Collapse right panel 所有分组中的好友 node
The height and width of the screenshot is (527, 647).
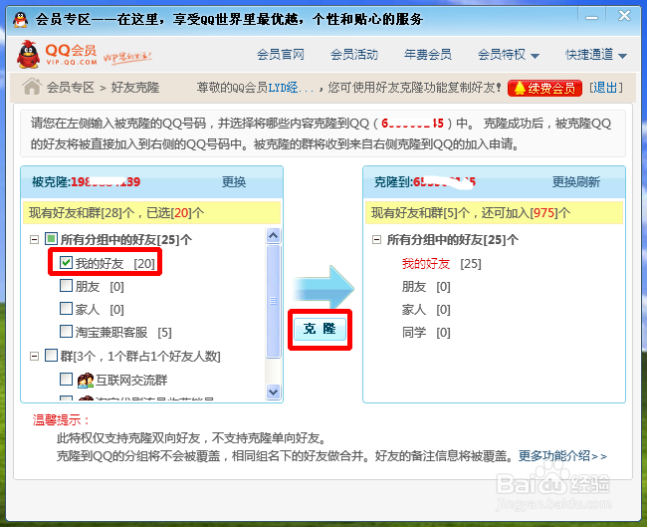coord(376,239)
